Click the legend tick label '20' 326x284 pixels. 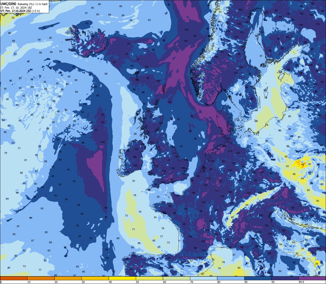56,282
